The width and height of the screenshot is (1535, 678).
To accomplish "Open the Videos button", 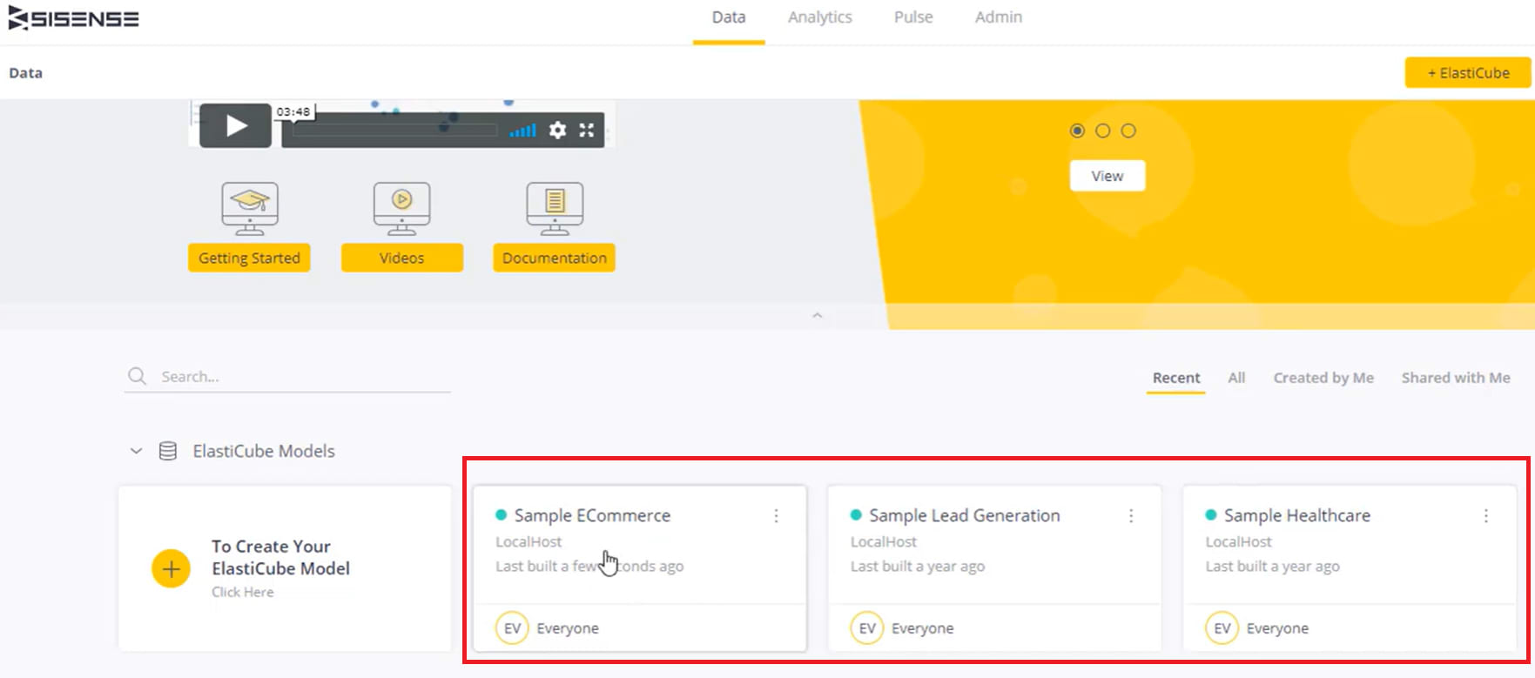I will point(401,258).
